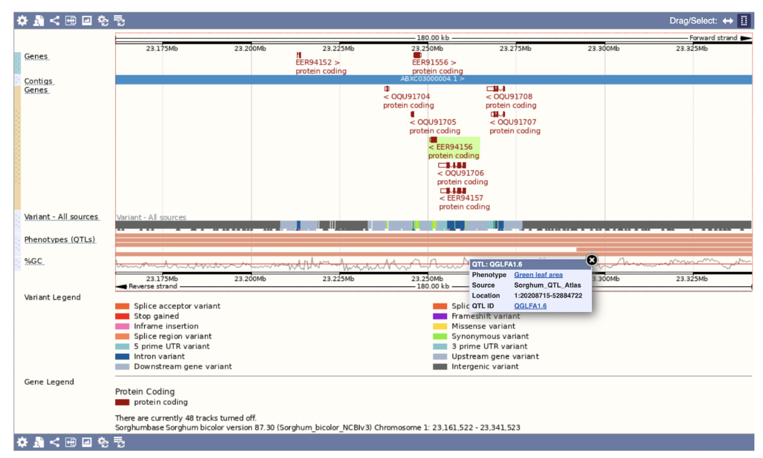The width and height of the screenshot is (763, 458).
Task: Dismiss the QTL QGLFA1.6 popup
Action: [x=591, y=260]
